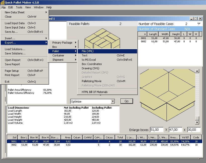Viewport: 206px width, 163px height.
Task: Open the Window menu
Action: [38, 7]
